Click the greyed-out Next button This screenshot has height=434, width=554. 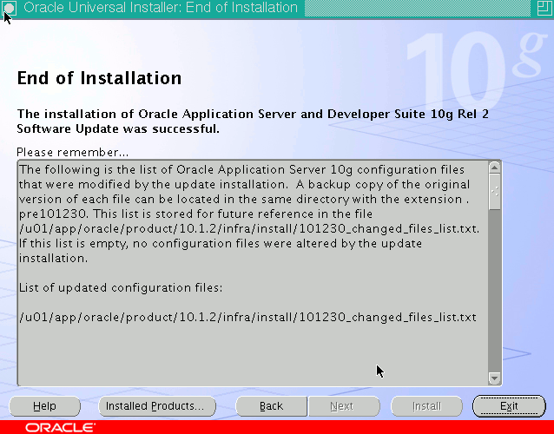tap(344, 406)
